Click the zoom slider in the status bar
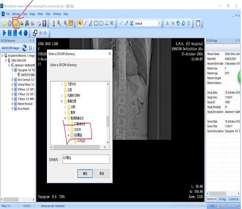The image size is (242, 209). point(228,206)
